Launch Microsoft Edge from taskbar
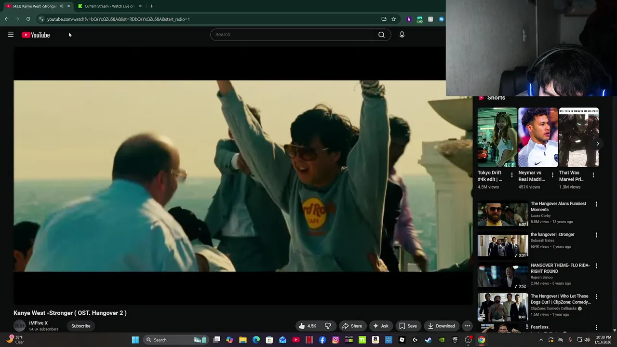Image resolution: width=617 pixels, height=347 pixels. (256, 340)
